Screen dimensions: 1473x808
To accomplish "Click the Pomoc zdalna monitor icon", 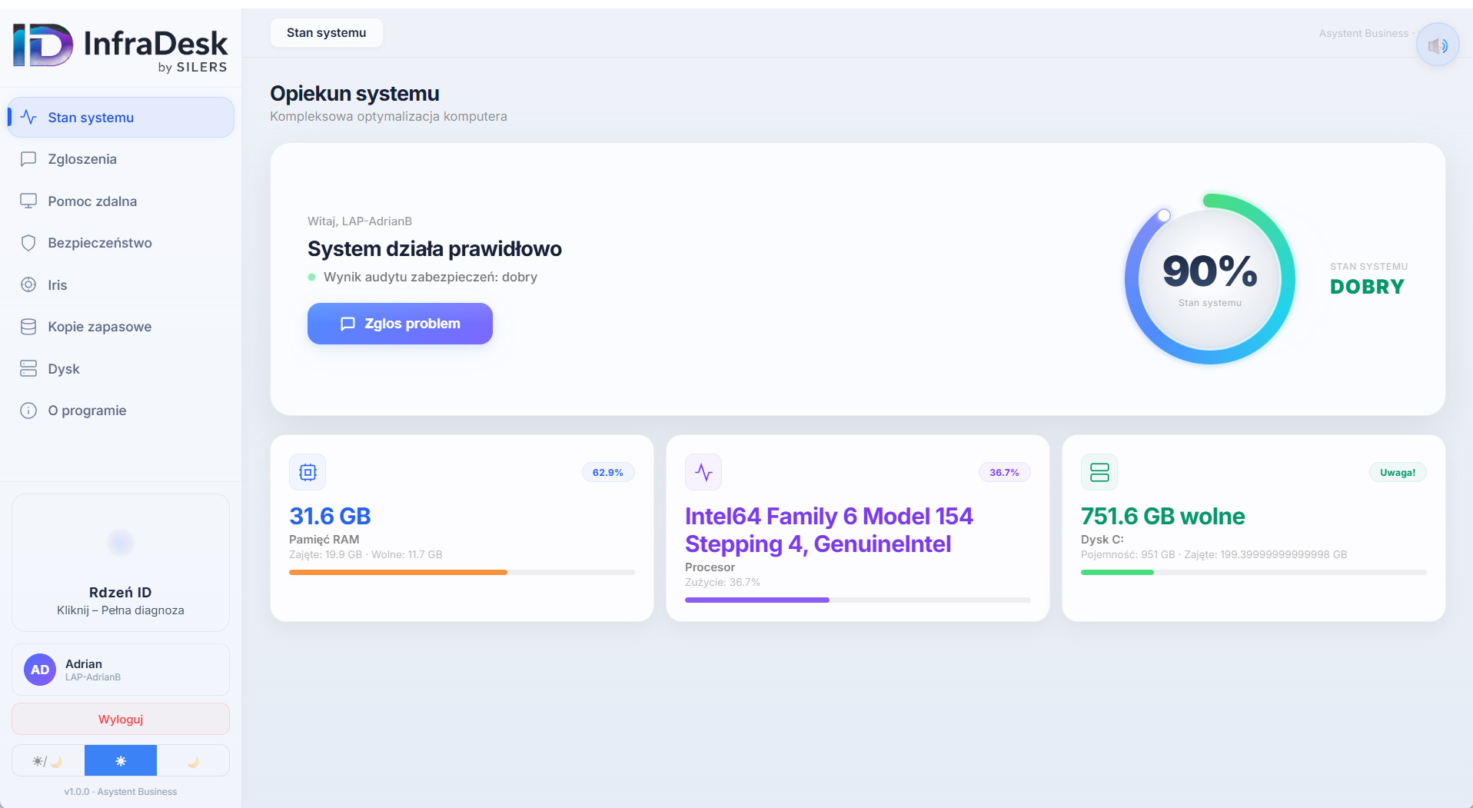I will click(28, 201).
